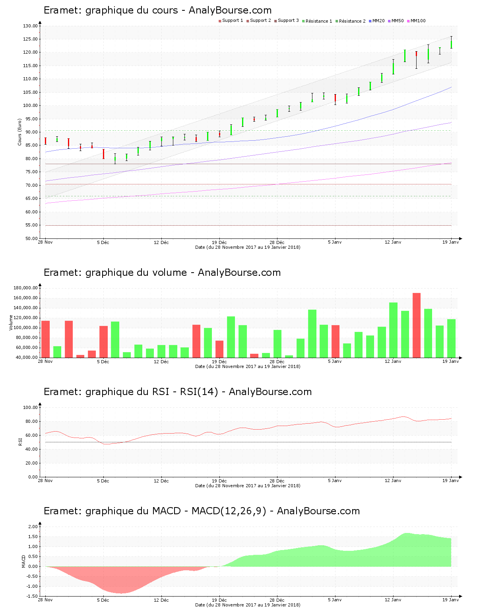Click the 'Volume' vertical axis title
Viewport: 477px width, 616px height.
(x=11, y=322)
